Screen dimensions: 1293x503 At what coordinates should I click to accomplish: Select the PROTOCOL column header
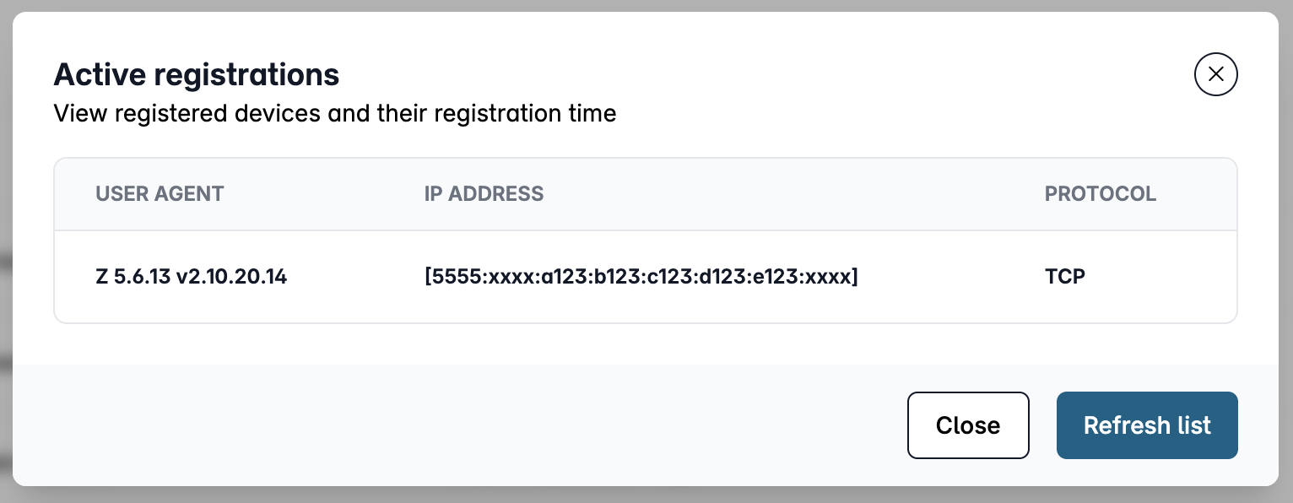click(1101, 193)
